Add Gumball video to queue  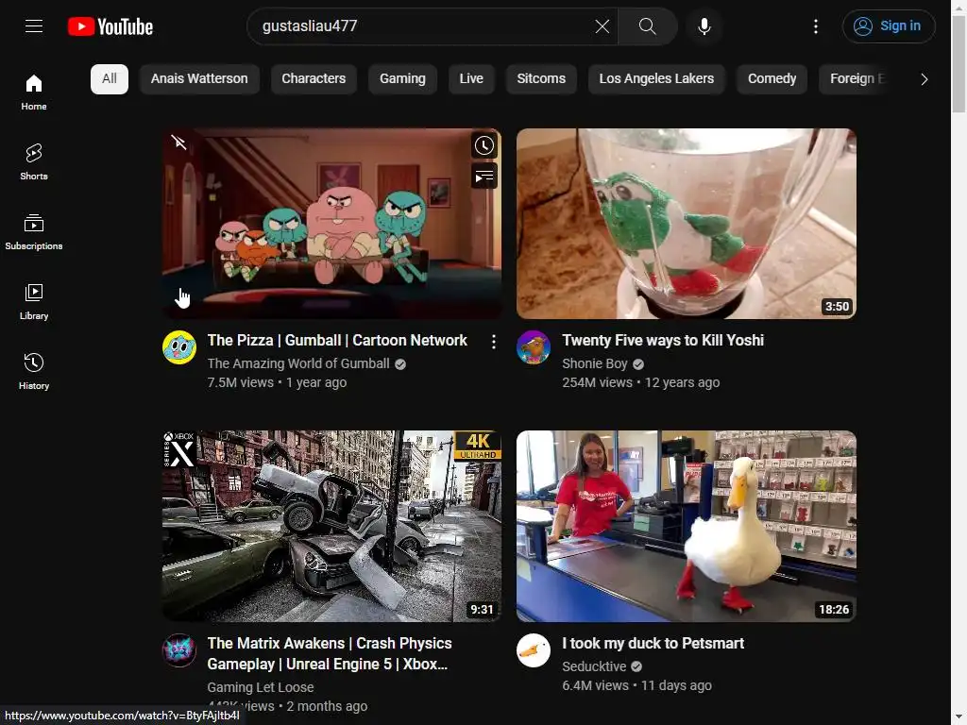[484, 177]
